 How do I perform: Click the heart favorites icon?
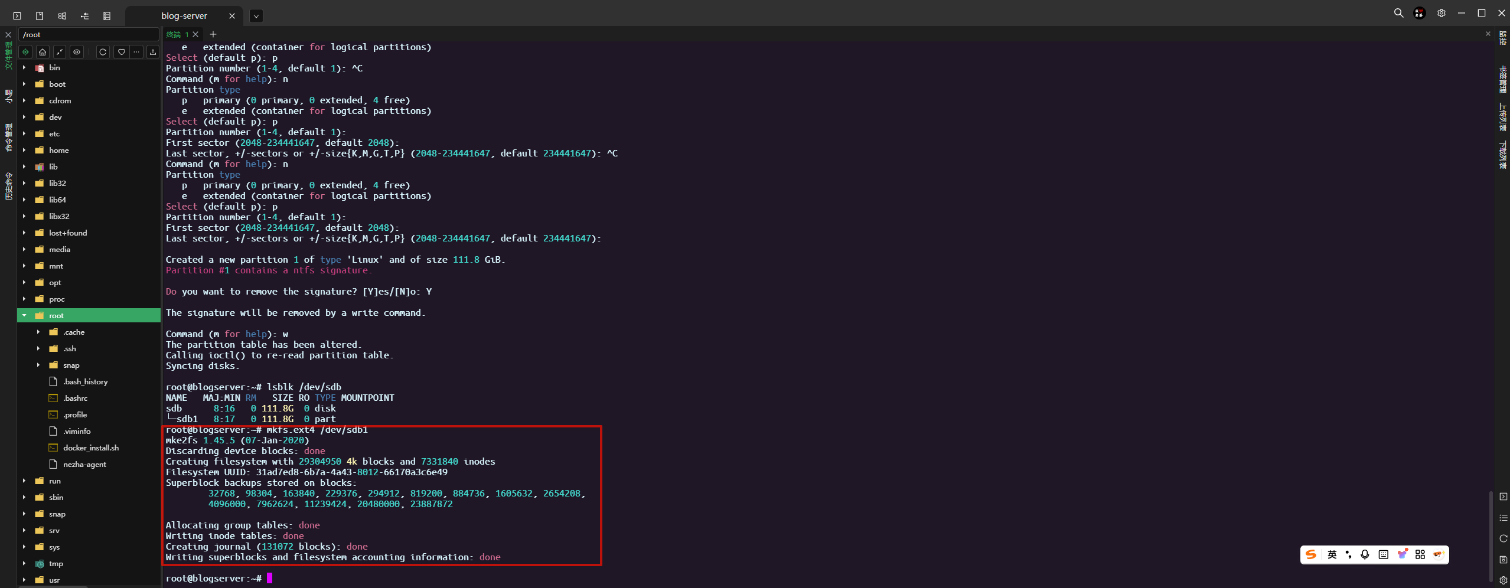(121, 52)
